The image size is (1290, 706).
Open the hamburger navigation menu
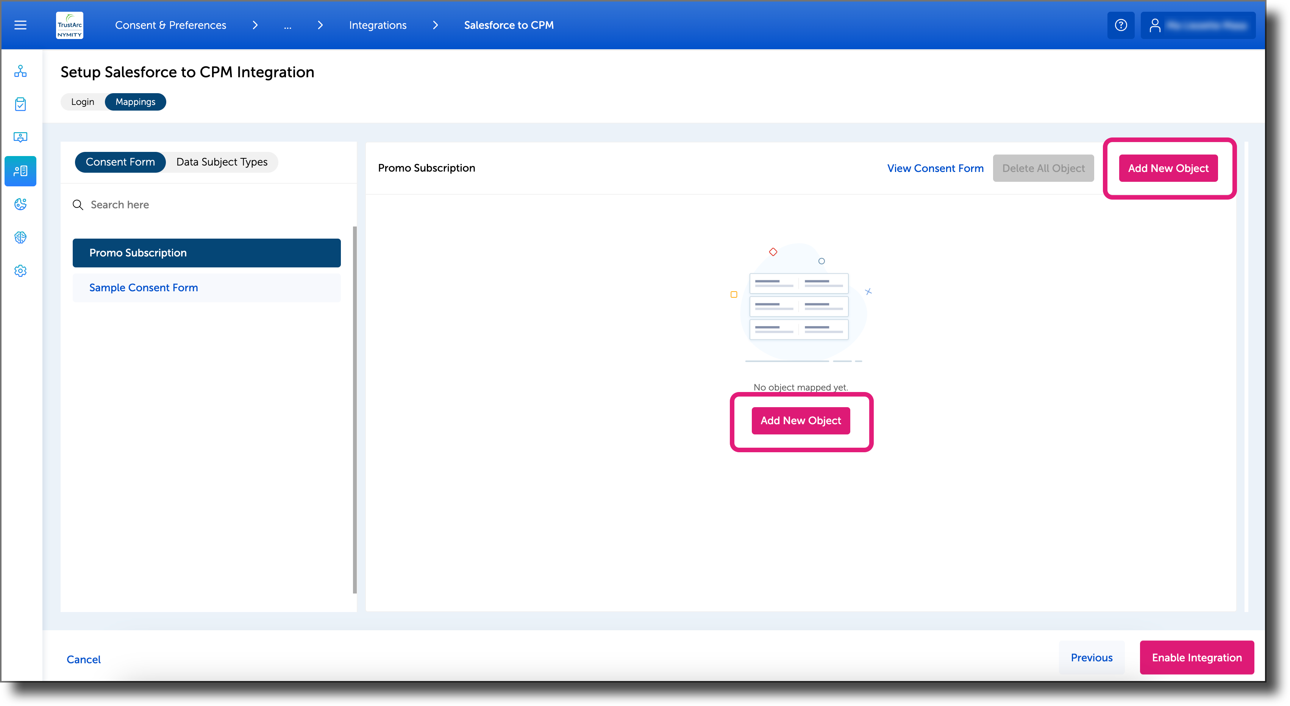(x=20, y=25)
